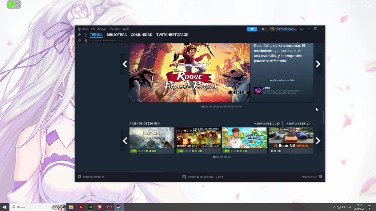Select the last featured carousel dot

pos(240,107)
